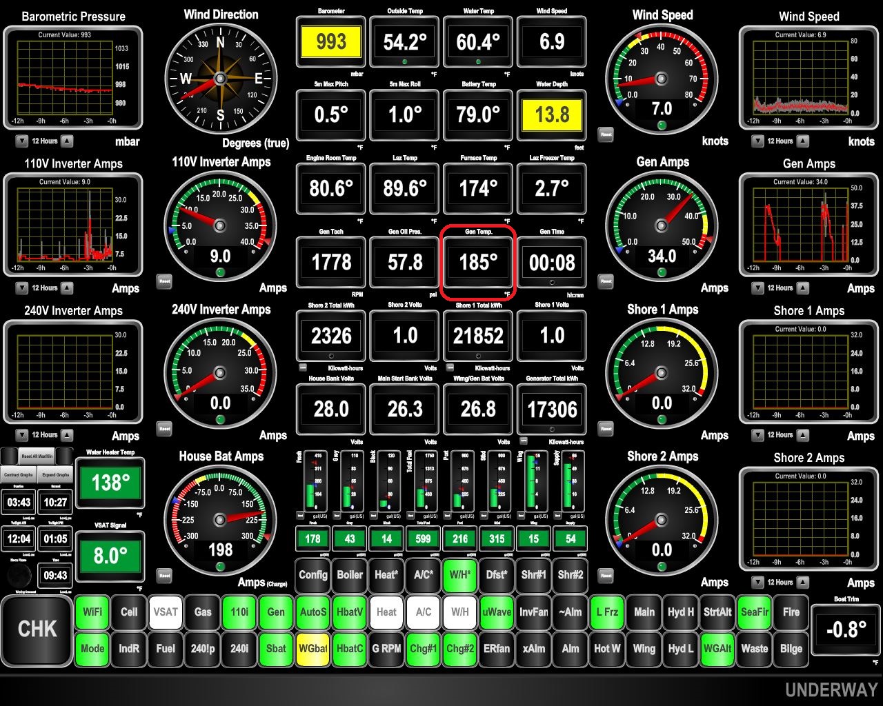The image size is (883, 706).
Task: Click the yellow Water Depth 13.8 readout
Action: coord(552,114)
